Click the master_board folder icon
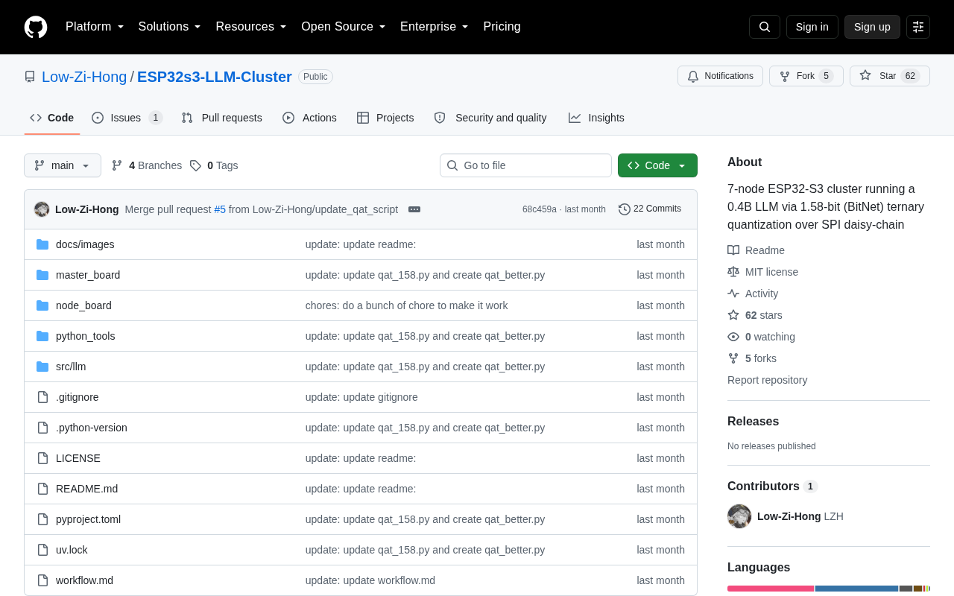This screenshot has width=954, height=596. (42, 275)
